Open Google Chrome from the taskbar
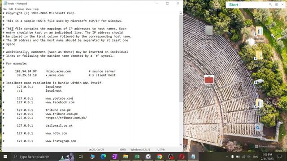287x161 pixels. click(x=160, y=157)
